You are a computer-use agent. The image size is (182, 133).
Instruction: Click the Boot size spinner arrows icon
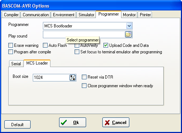(72, 77)
